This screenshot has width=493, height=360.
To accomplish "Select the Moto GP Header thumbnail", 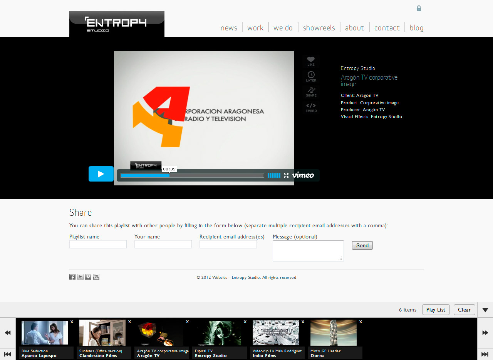I will click(x=334, y=333).
